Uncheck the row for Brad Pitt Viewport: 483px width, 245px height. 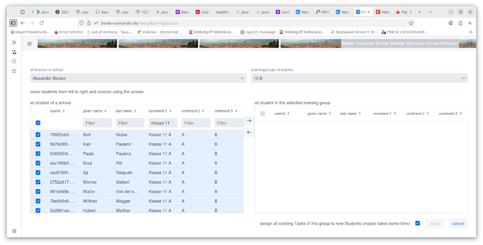38,163
